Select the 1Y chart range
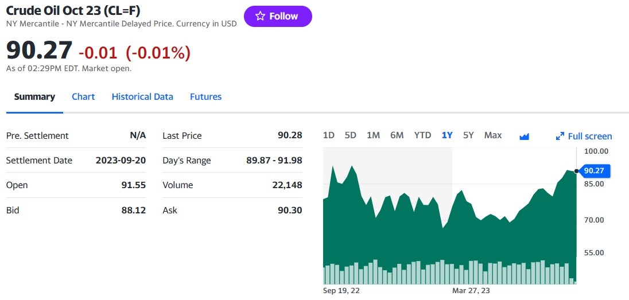The width and height of the screenshot is (629, 300). (447, 135)
